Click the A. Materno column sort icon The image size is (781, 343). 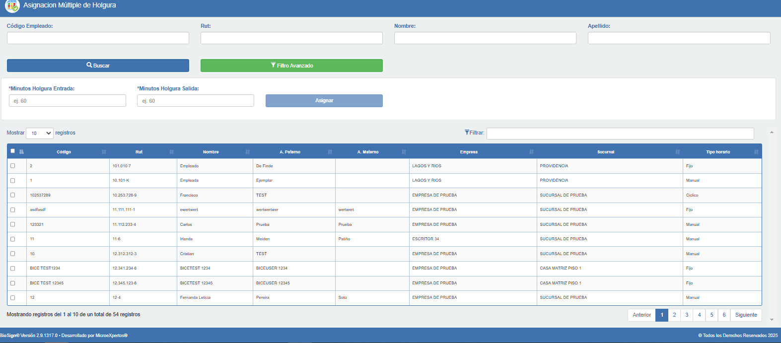point(404,152)
